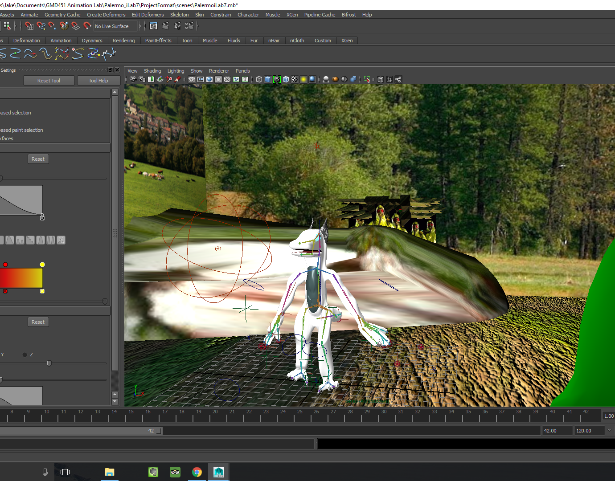The image size is (615, 481).
Task: Click the shelf curve icon with red X marks
Action: click(x=61, y=54)
